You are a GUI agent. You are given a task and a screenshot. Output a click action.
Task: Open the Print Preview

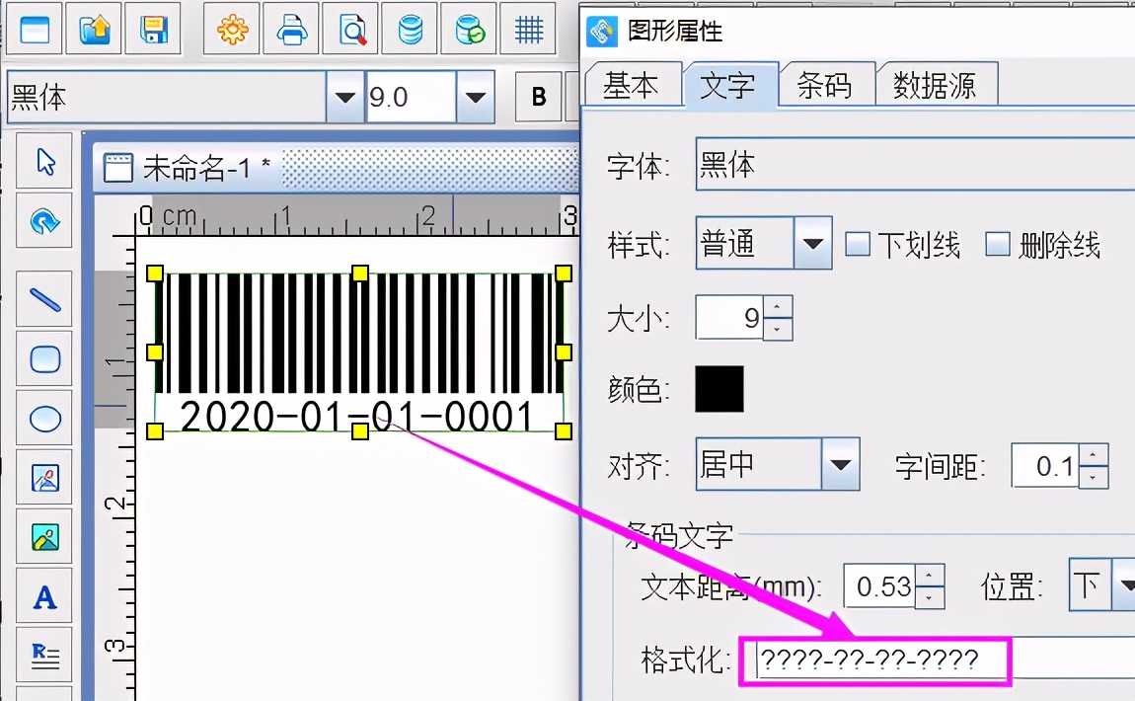349,29
